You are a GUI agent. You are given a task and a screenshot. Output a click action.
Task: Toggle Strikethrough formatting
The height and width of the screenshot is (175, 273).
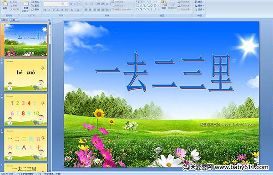point(58,10)
